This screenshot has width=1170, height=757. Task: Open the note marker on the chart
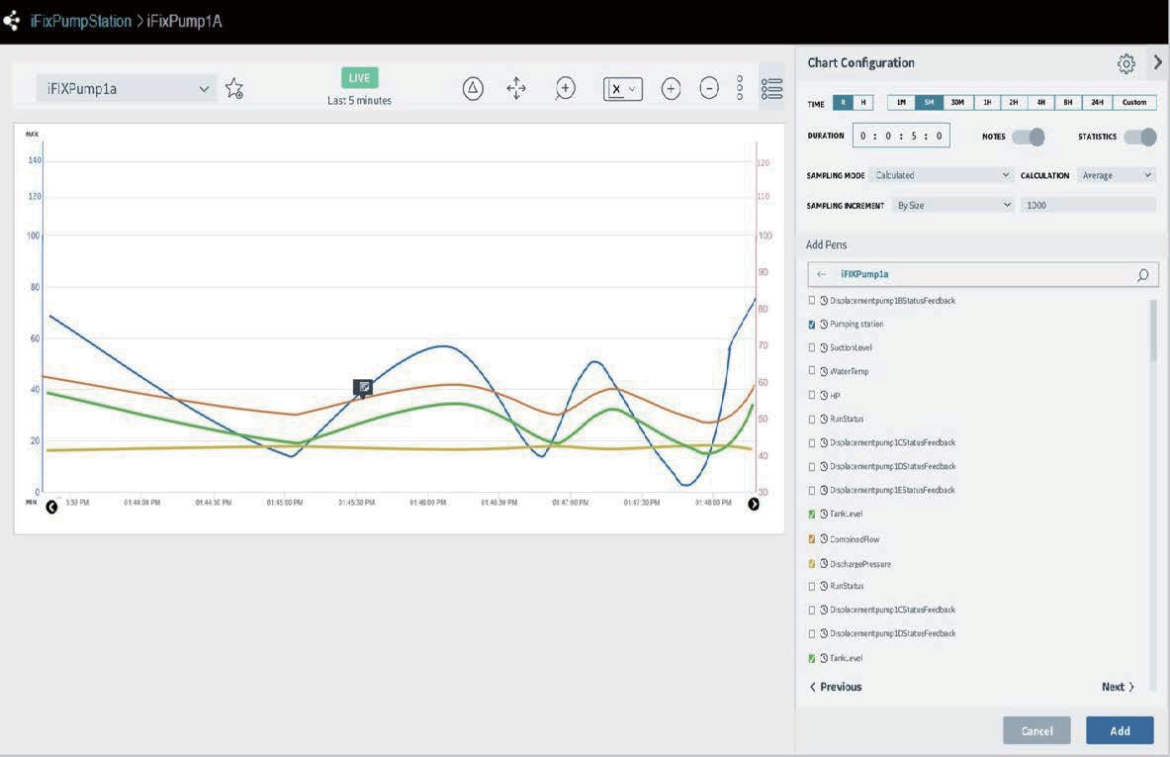click(x=363, y=387)
